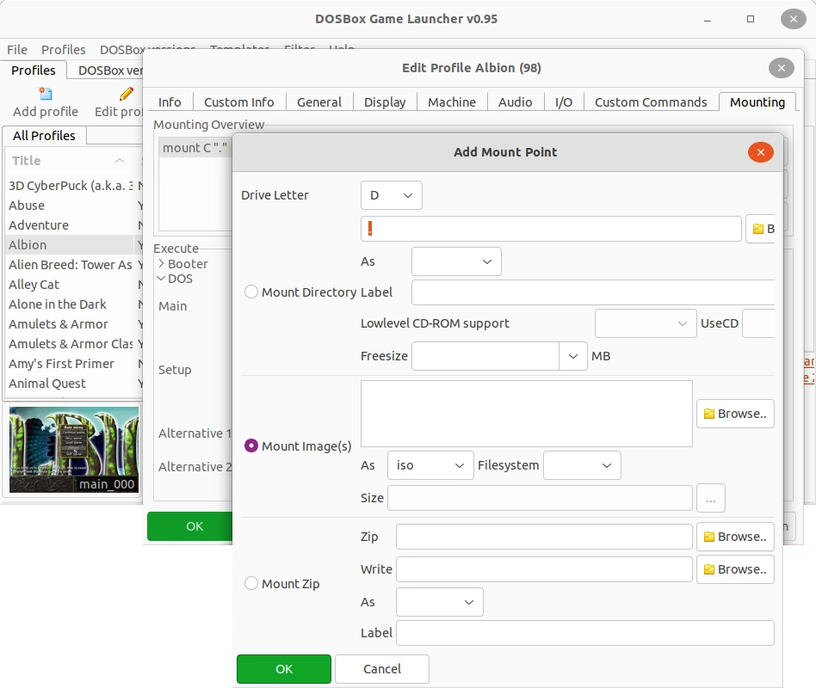This screenshot has height=688, width=816.
Task: Open the iso image type dropdown
Action: pyautogui.click(x=430, y=465)
